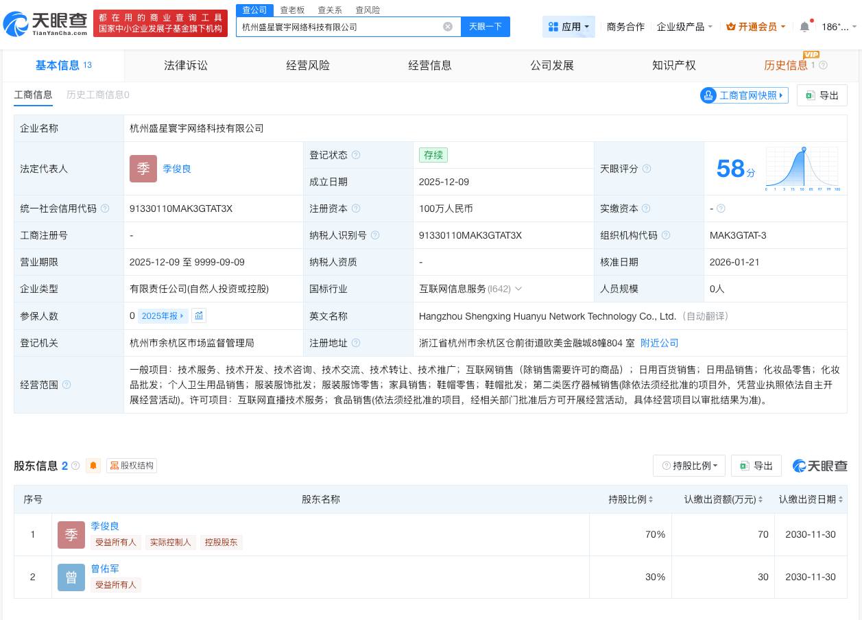Image resolution: width=862 pixels, height=620 pixels.
Task: Click the clear (✕) icon inside the search box
Action: 448,27
